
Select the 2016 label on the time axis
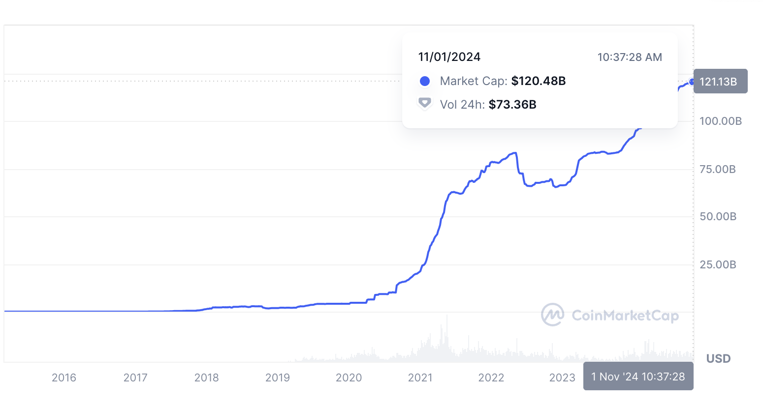point(64,377)
